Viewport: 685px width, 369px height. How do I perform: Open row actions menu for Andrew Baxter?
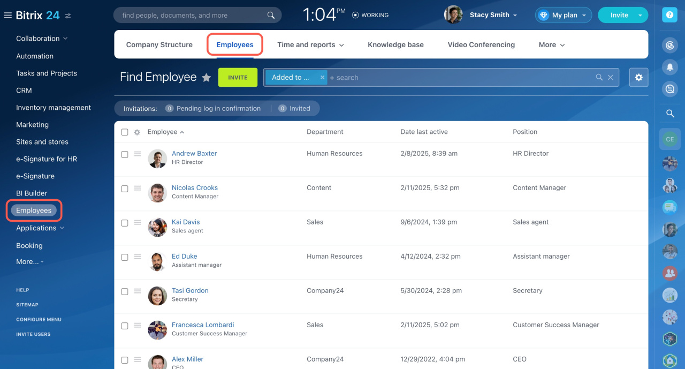(x=138, y=154)
